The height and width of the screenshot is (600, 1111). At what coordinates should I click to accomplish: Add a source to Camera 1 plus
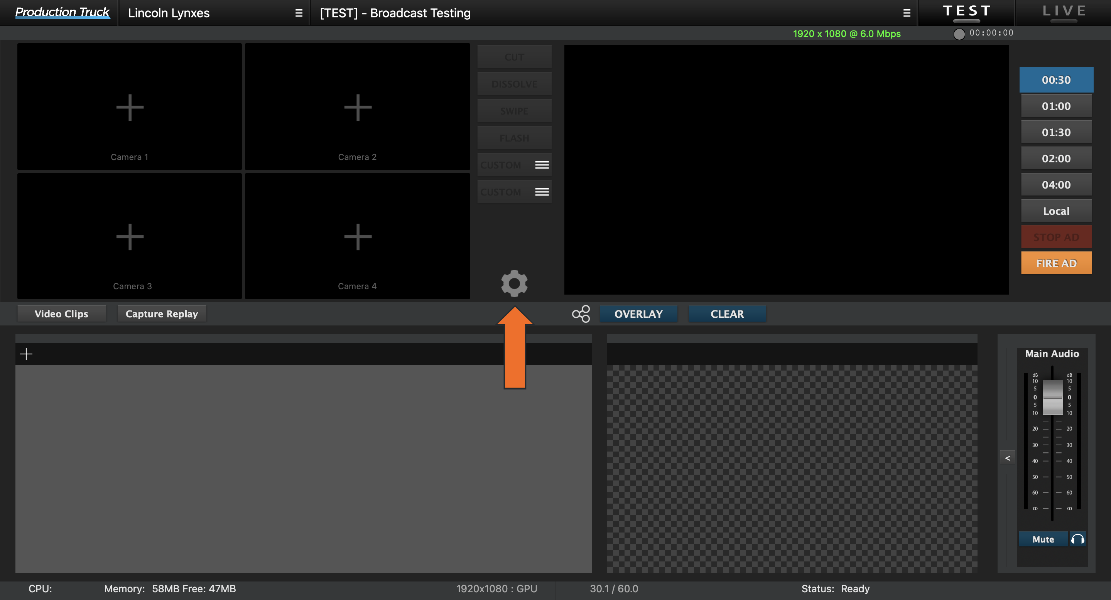click(130, 107)
